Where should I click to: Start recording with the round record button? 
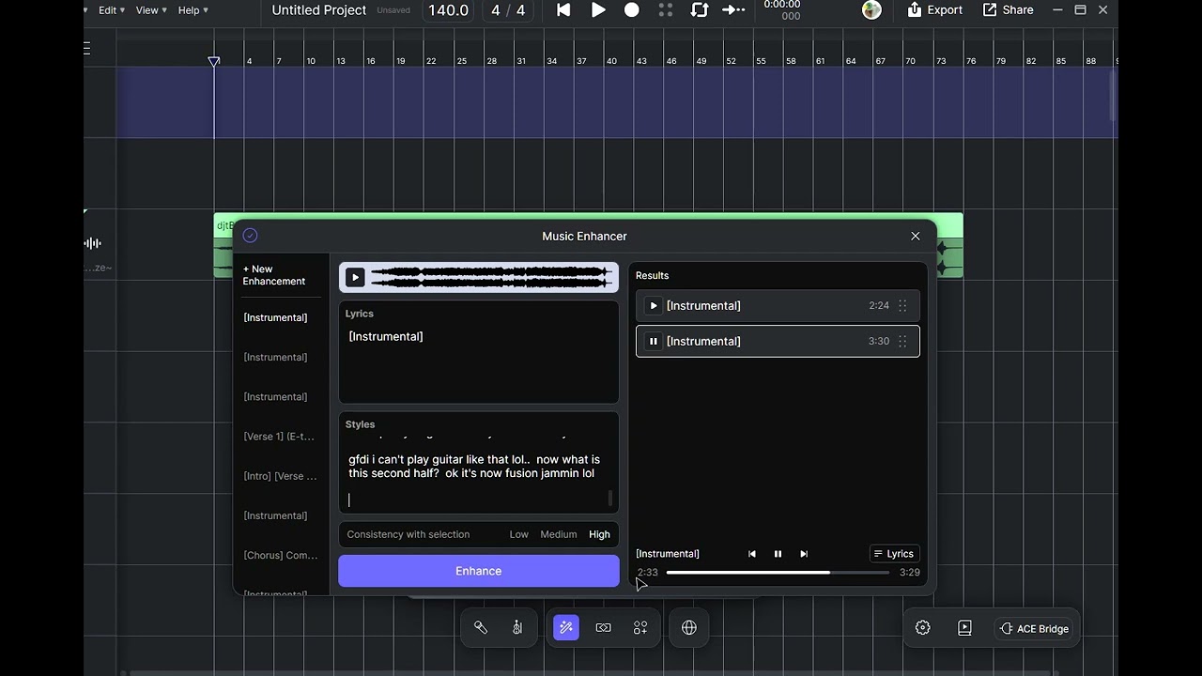pos(632,10)
